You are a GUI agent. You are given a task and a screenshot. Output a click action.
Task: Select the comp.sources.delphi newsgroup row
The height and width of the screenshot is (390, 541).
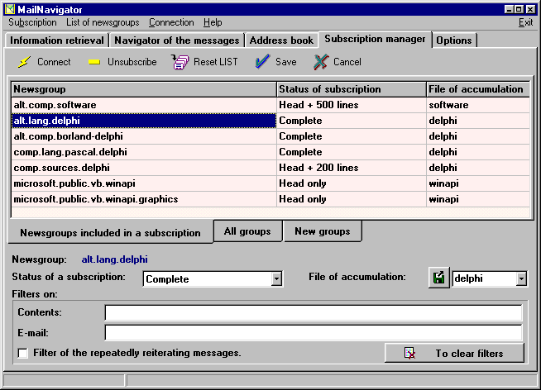[143, 168]
